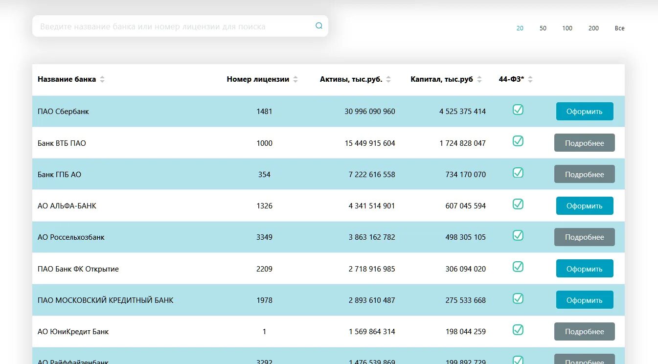Click Оформить for ПАО МОСКОВСКИЙ КРЕДИТНЫЙ БАНК
The image size is (658, 364).
(x=585, y=300)
